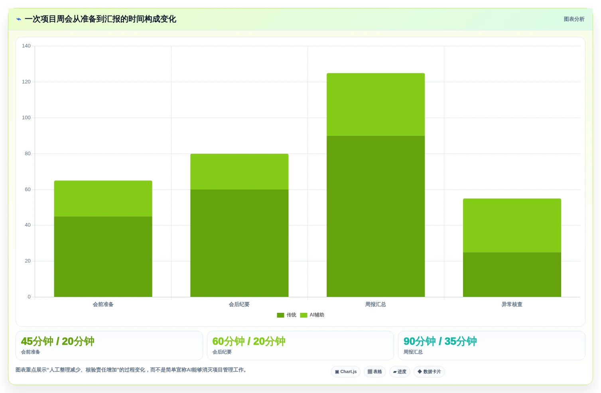Click the 异常核查 x-axis label

point(512,304)
